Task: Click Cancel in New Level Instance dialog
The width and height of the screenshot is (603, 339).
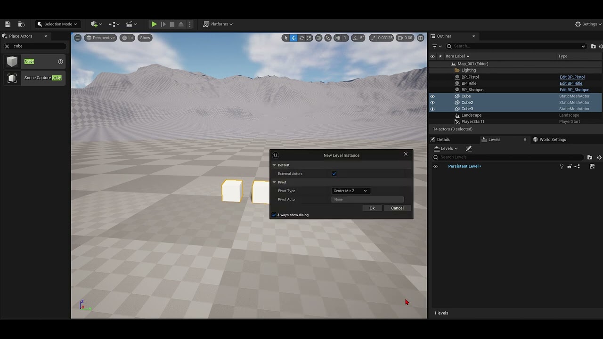Action: pos(397,208)
